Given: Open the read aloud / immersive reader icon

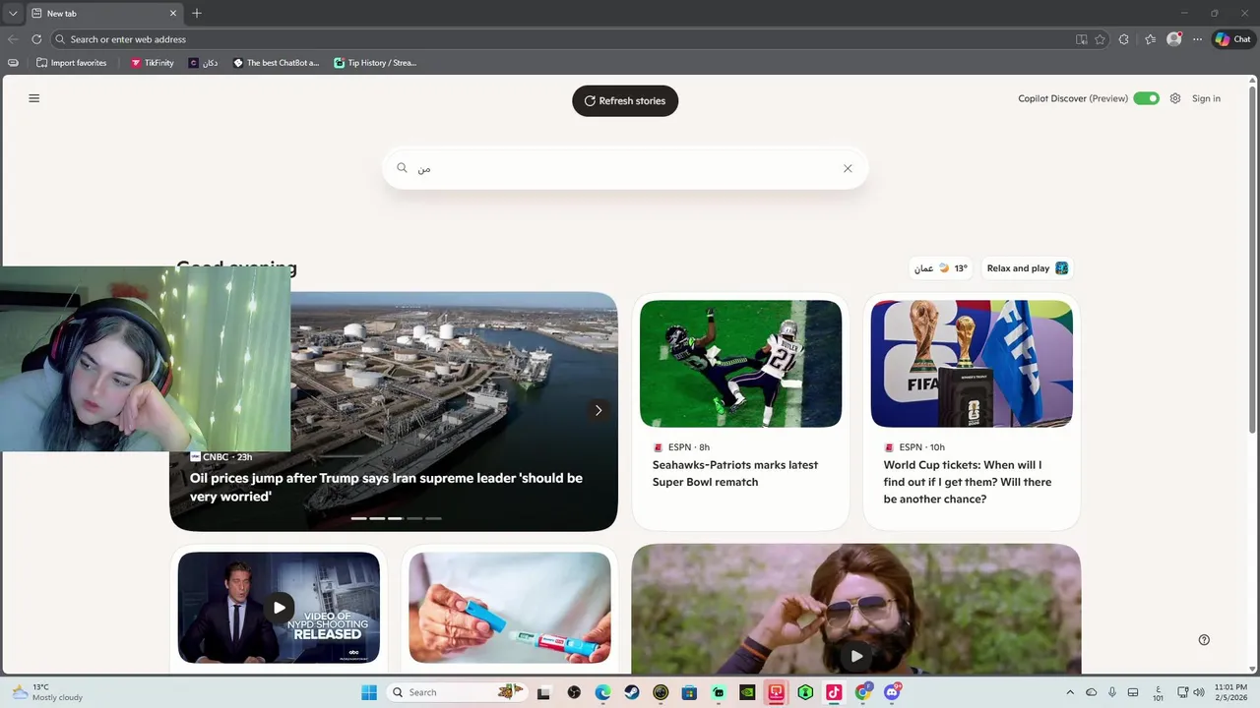Looking at the screenshot, I should click(1082, 39).
